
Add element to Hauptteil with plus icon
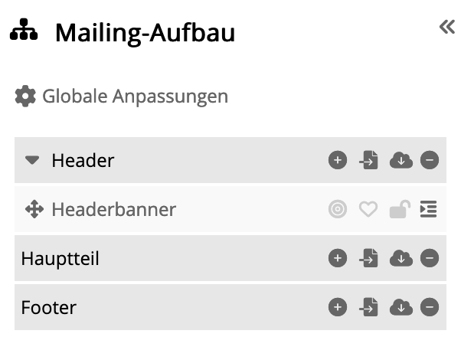tap(338, 258)
